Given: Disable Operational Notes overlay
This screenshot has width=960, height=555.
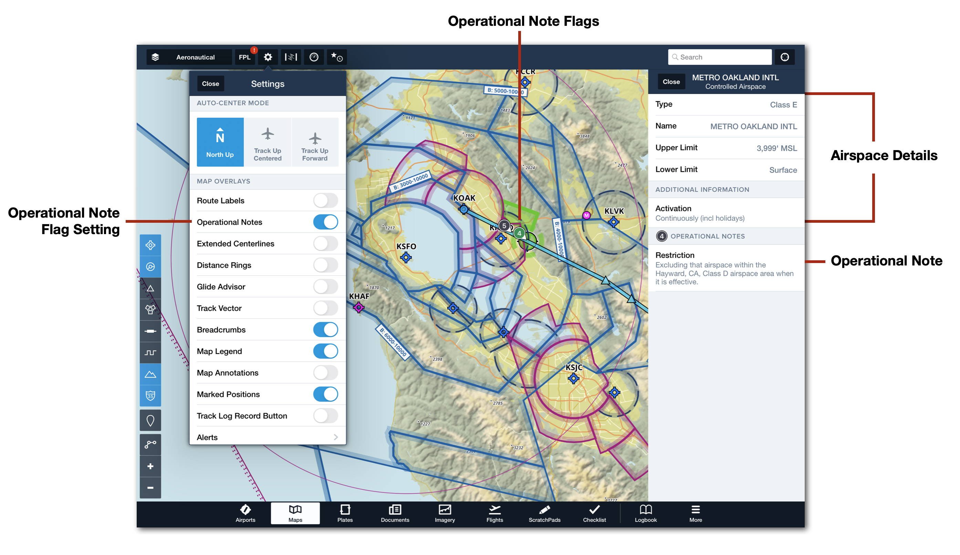Looking at the screenshot, I should [x=325, y=222].
